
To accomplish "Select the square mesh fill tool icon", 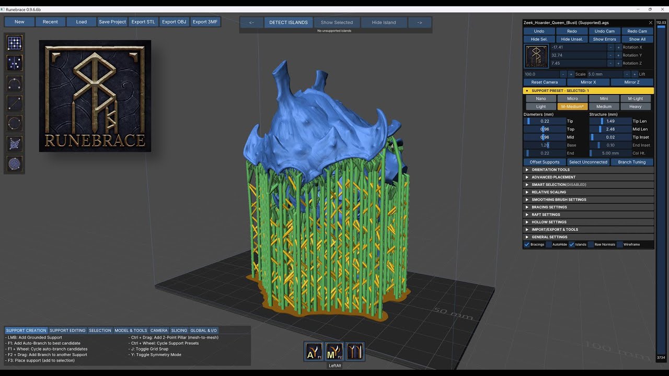I will 15,144.
